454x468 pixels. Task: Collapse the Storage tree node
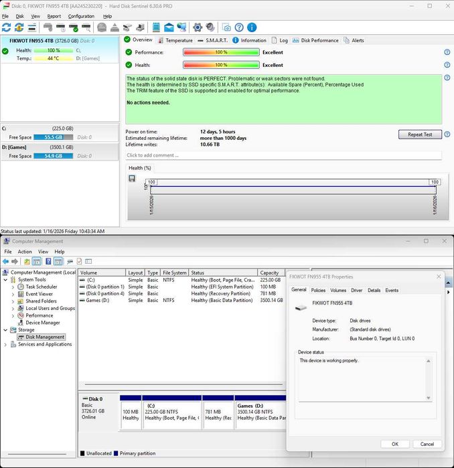pyautogui.click(x=5, y=330)
